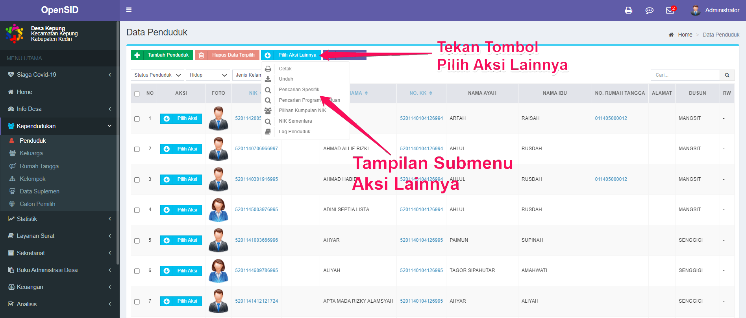Open Data Suplemen in sidebar
746x318 pixels.
[x=39, y=191]
